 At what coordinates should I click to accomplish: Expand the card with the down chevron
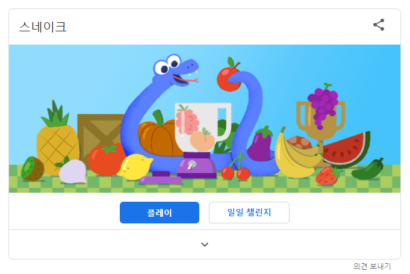coord(205,244)
